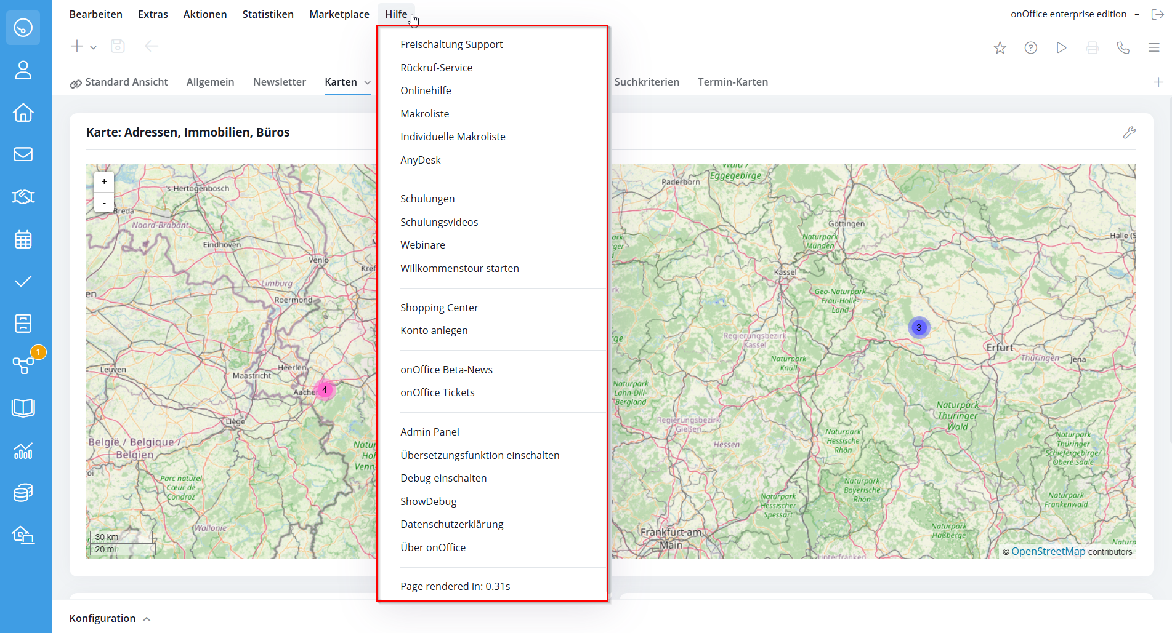Open the tasks checkmark sidebar icon
Screen dimensions: 1172x633
(x=23, y=282)
